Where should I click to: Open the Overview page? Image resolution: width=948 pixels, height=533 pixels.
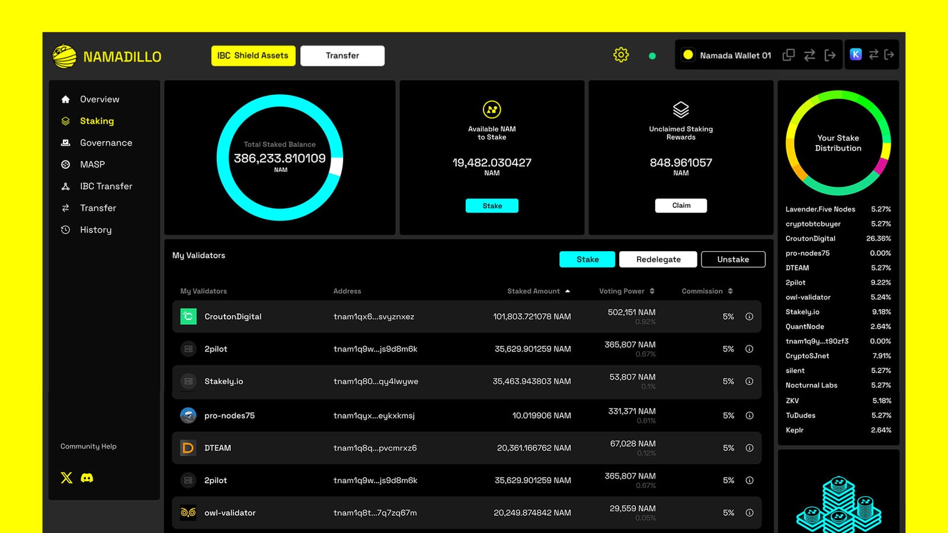99,99
